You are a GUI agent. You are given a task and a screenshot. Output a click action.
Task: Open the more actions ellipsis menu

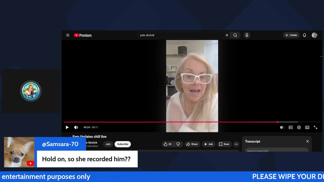pyautogui.click(x=236, y=144)
